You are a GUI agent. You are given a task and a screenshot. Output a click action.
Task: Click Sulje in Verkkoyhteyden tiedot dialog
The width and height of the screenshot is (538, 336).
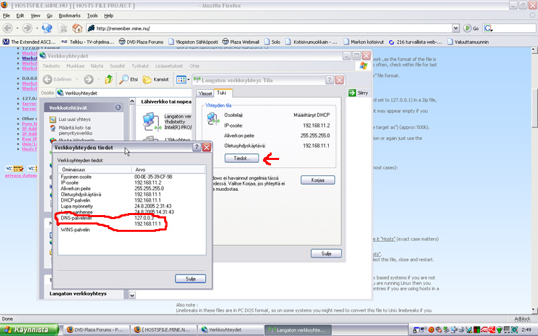pyautogui.click(x=190, y=278)
